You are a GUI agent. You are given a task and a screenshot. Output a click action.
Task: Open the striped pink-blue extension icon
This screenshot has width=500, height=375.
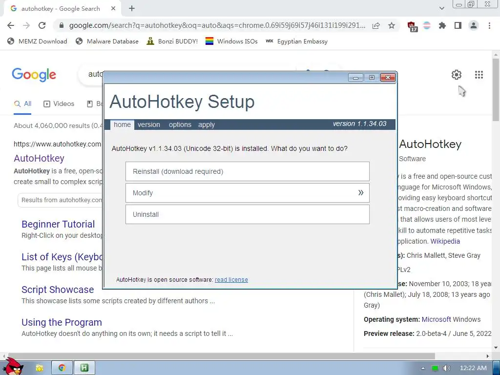[427, 25]
